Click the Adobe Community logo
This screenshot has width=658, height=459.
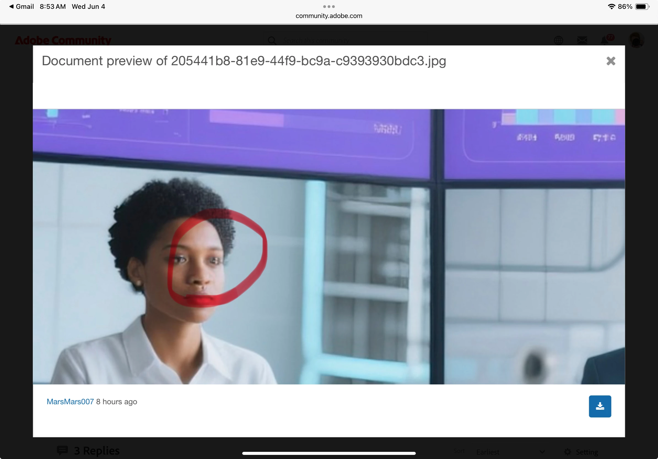(63, 40)
